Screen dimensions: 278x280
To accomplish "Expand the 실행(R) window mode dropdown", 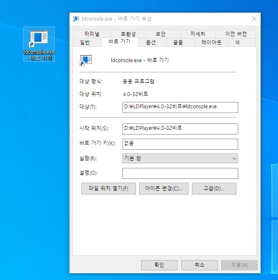I will (x=180, y=158).
